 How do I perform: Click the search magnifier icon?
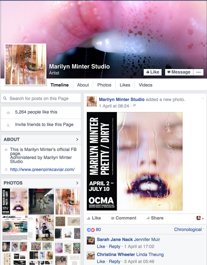(5, 98)
